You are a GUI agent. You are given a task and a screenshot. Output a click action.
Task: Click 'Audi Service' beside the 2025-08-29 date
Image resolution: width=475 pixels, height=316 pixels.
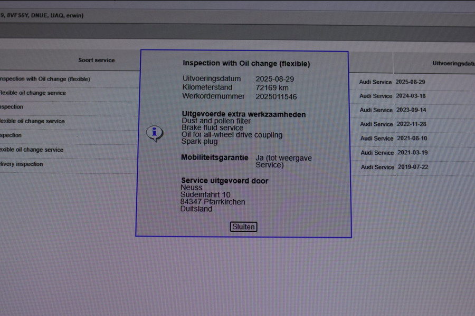[x=375, y=82]
